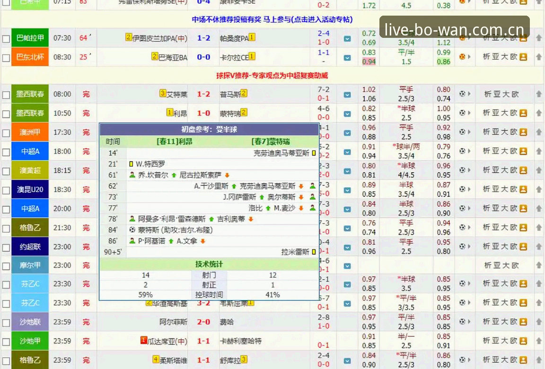Open ball icon for 约超联 23:00 match

pos(462,246)
